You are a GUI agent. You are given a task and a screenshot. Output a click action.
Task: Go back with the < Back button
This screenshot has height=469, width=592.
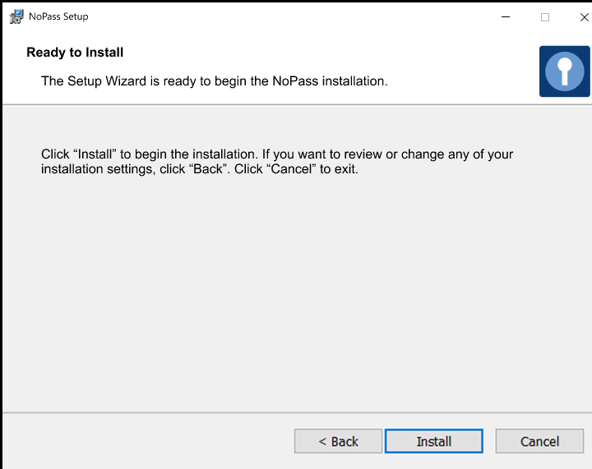[338, 441]
